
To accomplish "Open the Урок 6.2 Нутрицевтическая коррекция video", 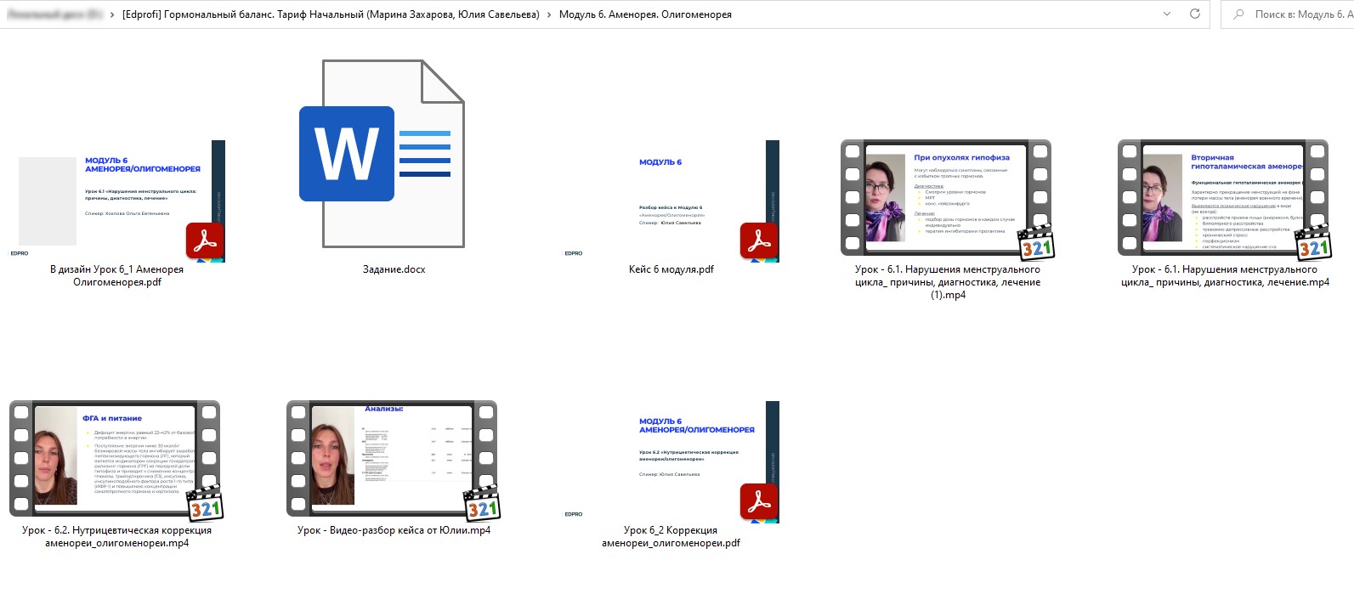I will click(x=115, y=459).
